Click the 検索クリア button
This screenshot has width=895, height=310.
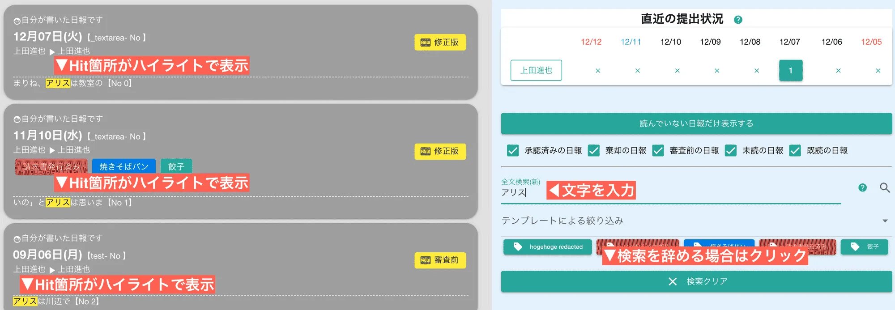[x=696, y=281]
